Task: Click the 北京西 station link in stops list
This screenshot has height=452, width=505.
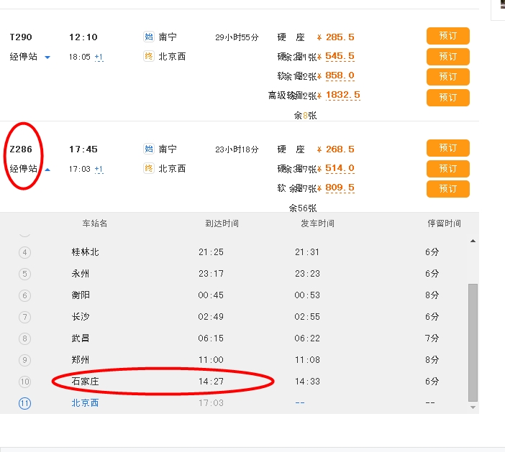Action: click(85, 403)
